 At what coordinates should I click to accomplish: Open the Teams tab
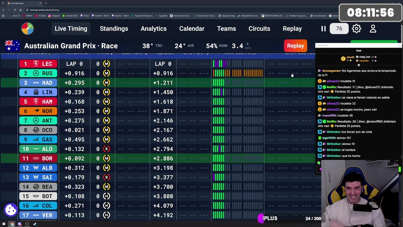pos(226,29)
